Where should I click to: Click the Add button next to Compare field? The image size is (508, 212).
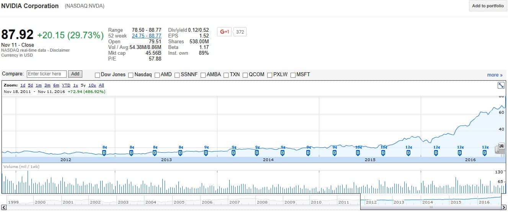pos(75,74)
